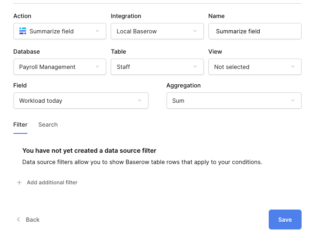Image resolution: width=316 pixels, height=242 pixels.
Task: Click the chevron in the Aggregation dropdown
Action: click(293, 100)
